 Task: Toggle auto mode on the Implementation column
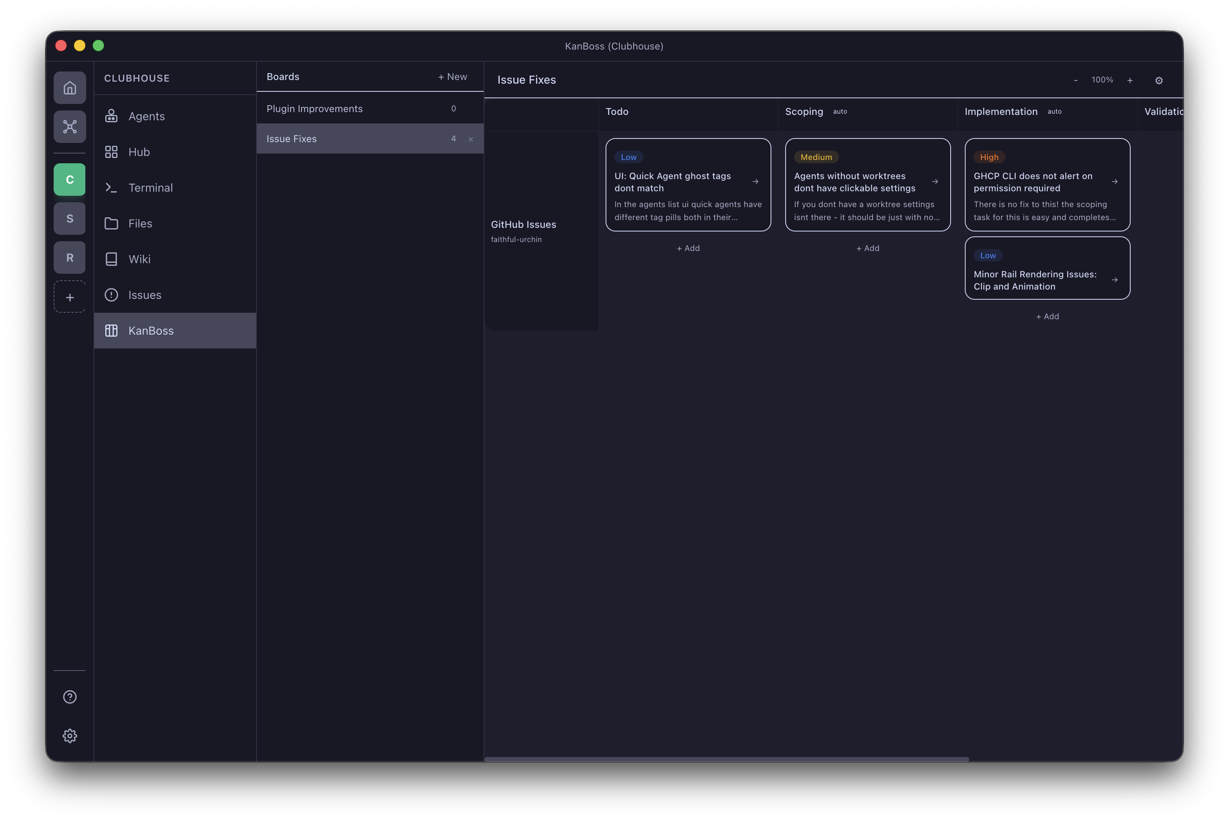[x=1055, y=111]
